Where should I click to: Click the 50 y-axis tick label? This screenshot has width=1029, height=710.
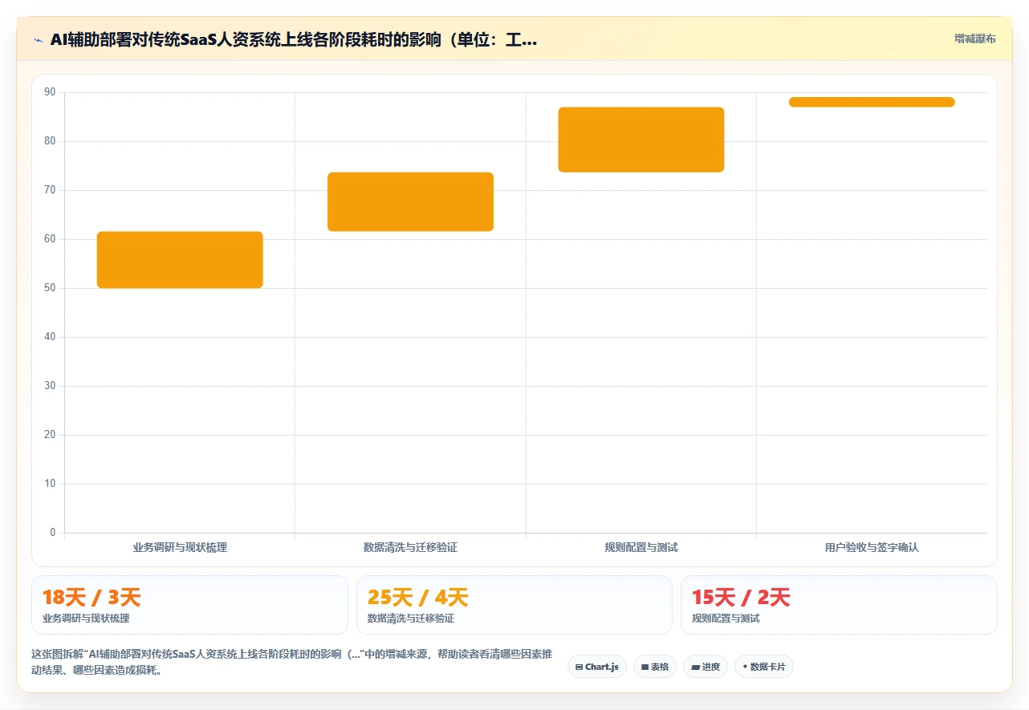50,288
